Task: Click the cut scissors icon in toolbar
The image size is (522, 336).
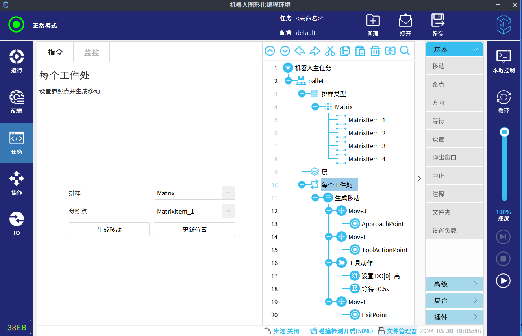Action: click(x=330, y=51)
